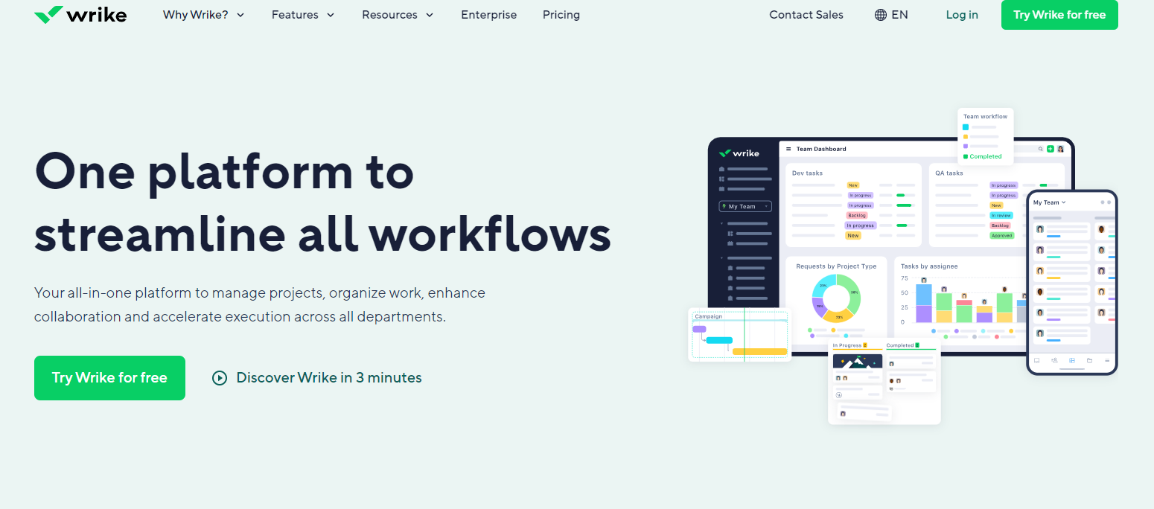This screenshot has height=509, width=1154.
Task: Click the large hero Try Wrike for free button
Action: click(x=109, y=378)
